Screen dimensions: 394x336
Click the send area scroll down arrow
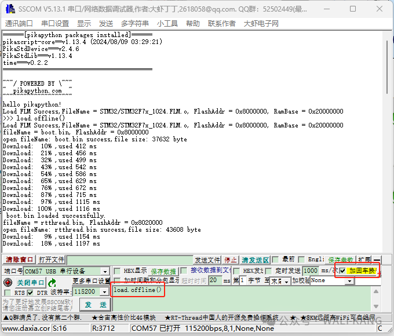[376, 306]
